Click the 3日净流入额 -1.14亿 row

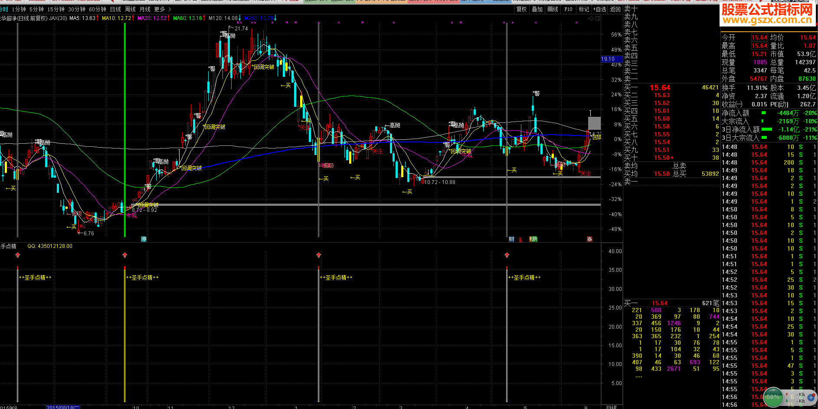coord(769,129)
